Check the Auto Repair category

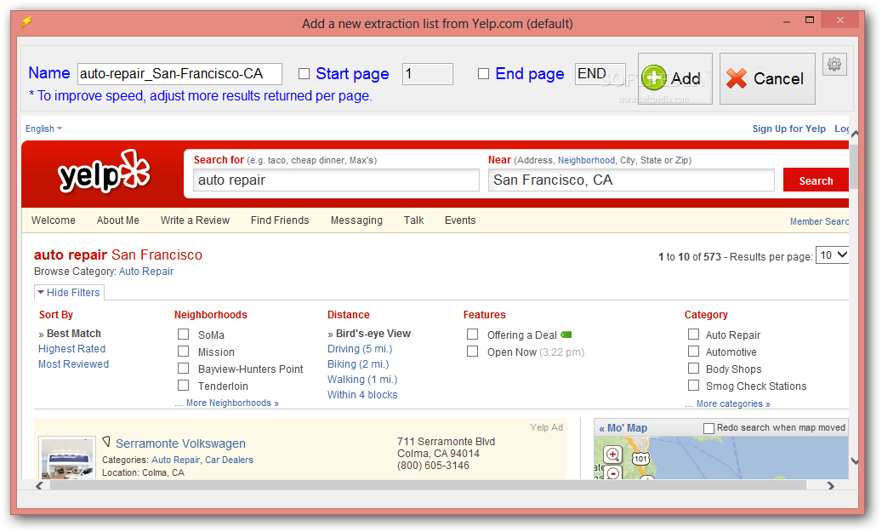pyautogui.click(x=693, y=335)
